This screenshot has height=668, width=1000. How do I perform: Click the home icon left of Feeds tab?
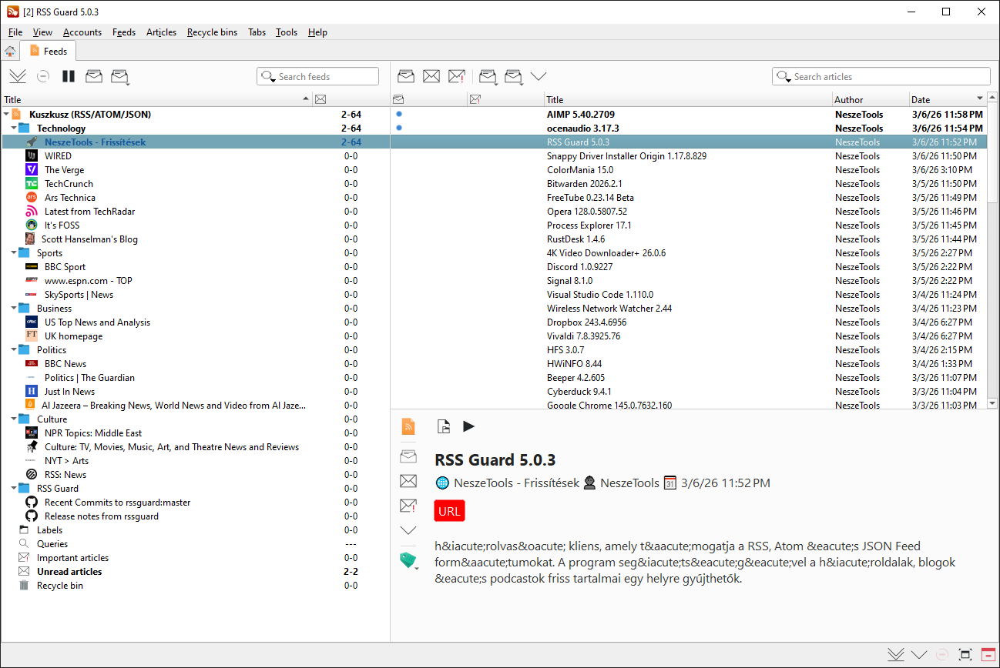[x=10, y=52]
